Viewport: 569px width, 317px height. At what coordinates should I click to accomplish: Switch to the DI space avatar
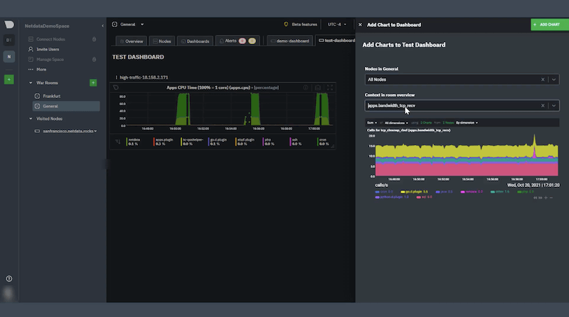click(9, 40)
